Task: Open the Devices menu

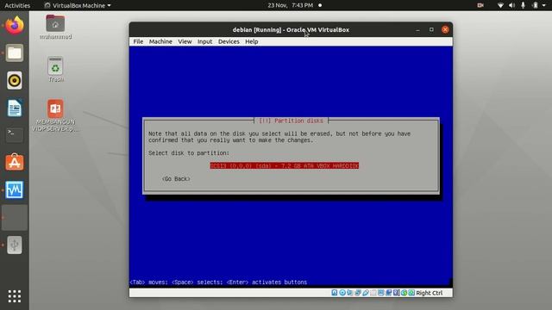Action: click(229, 41)
